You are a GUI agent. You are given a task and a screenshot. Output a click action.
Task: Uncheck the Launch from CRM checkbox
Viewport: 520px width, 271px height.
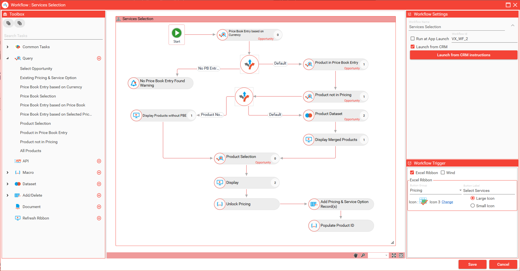[413, 47]
